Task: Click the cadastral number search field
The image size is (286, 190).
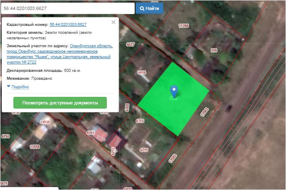Action: pyautogui.click(x=67, y=8)
